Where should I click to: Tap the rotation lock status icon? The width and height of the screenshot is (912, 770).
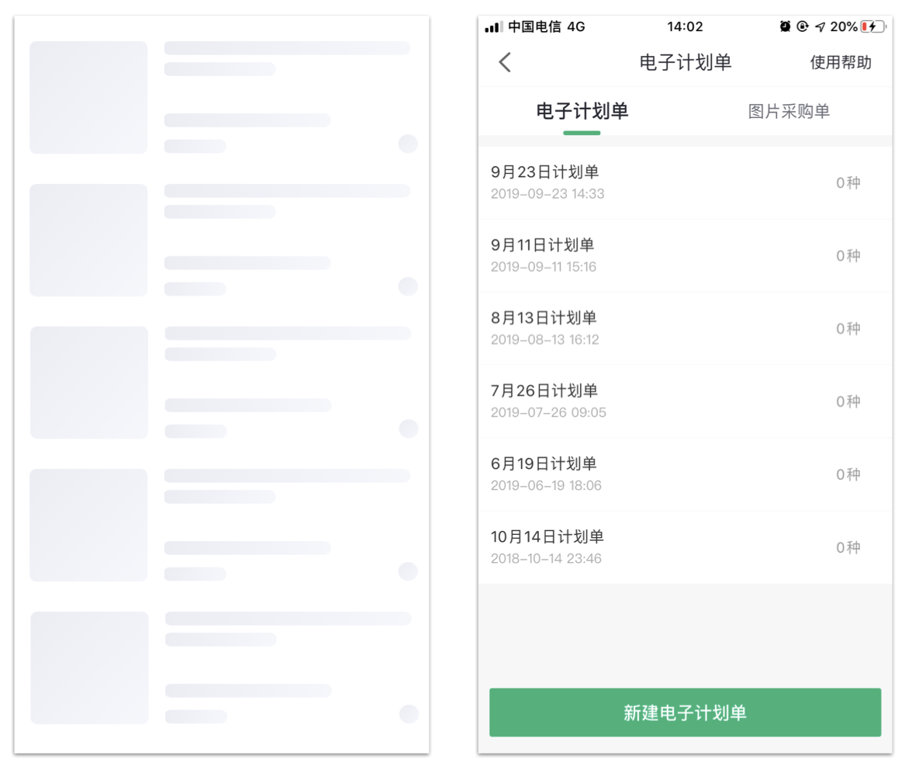[802, 26]
